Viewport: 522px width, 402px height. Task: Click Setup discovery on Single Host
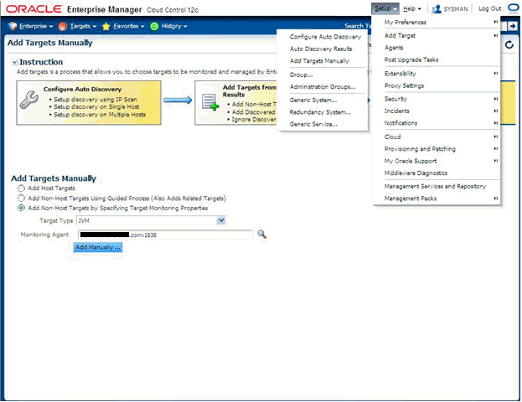(96, 107)
